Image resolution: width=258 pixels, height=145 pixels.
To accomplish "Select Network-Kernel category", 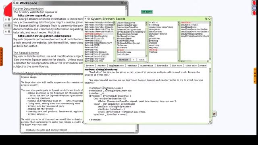I will pos(99,34).
